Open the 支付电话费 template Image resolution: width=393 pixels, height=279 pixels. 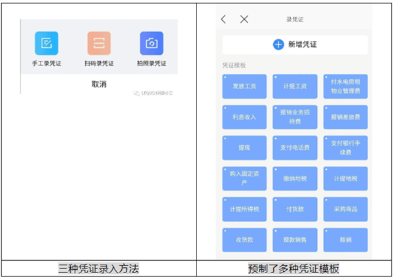pyautogui.click(x=295, y=148)
